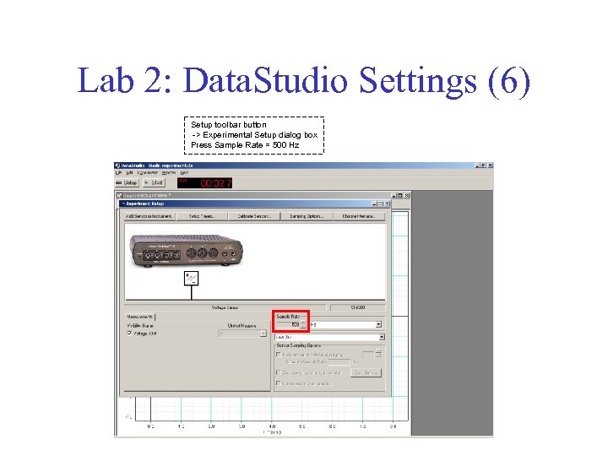Click the Calibrate Sensors button

tap(254, 216)
